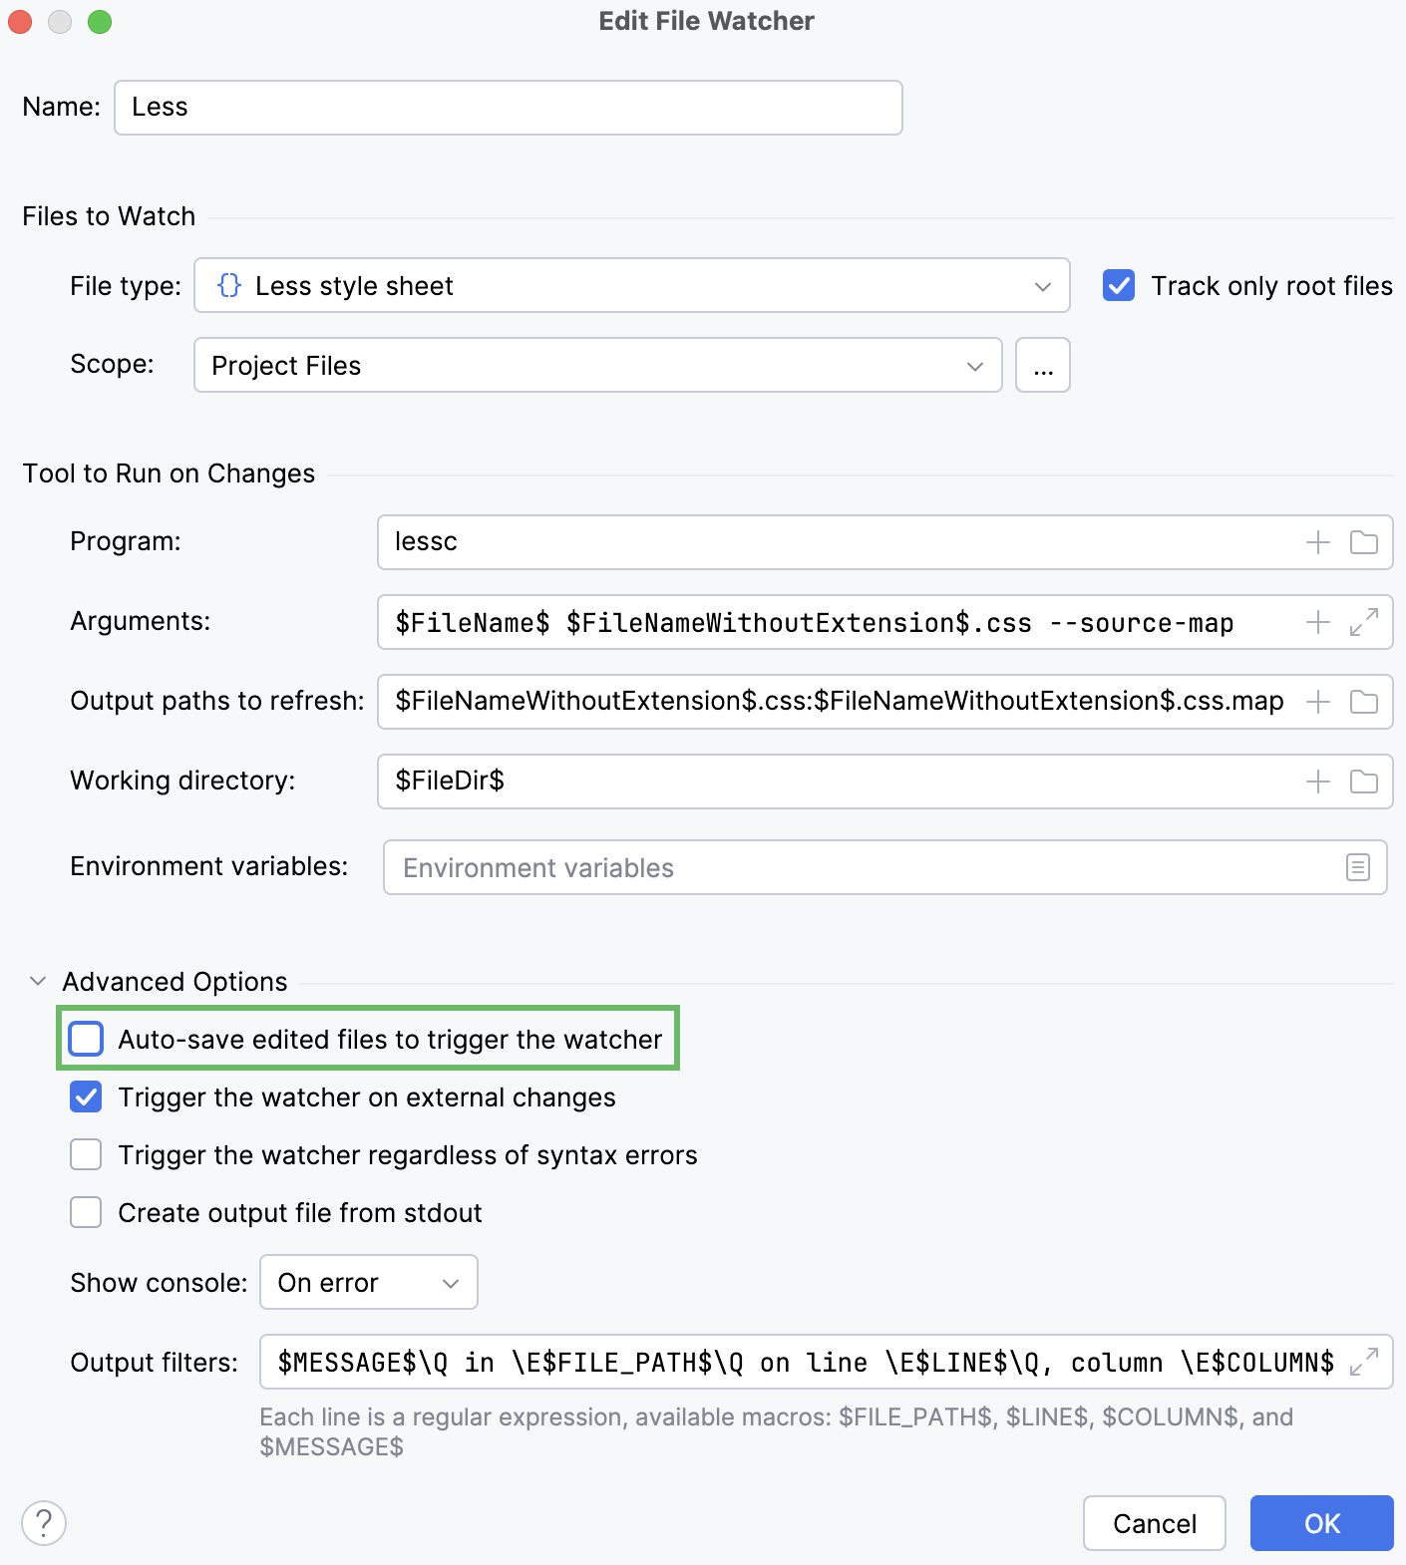
Task: Expand the Output filters field
Action: click(1363, 1362)
